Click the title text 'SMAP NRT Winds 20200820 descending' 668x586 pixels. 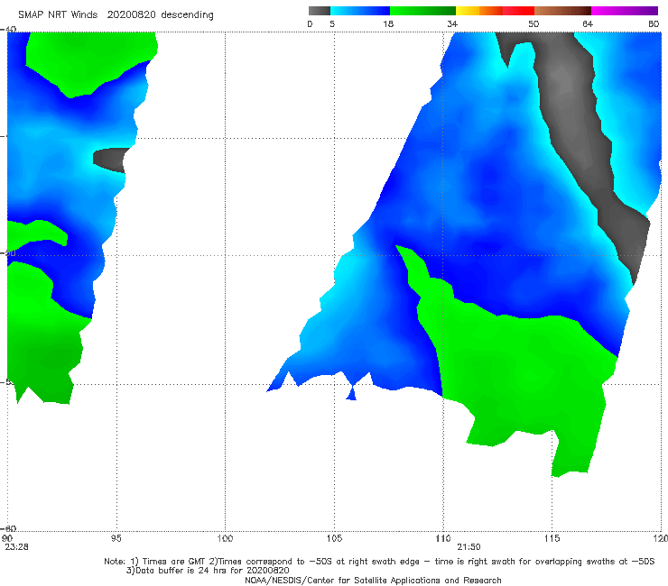pyautogui.click(x=116, y=15)
